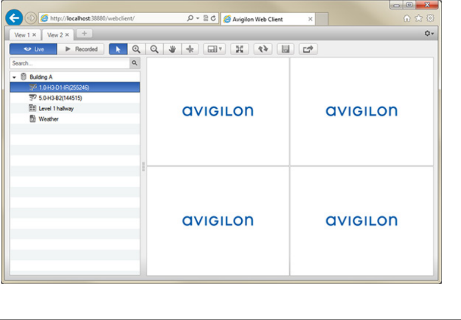461x320 pixels.
Task: Click the browser back button
Action: click(x=14, y=18)
